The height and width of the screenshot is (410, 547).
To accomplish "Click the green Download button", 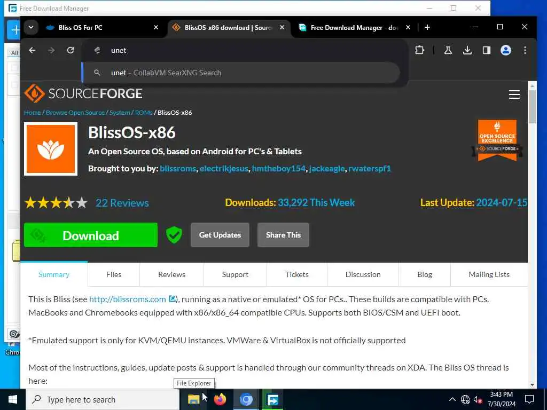I will [x=91, y=235].
